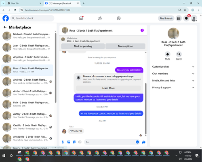
Task: Click the GIF icon in composer
Action: (80, 142)
